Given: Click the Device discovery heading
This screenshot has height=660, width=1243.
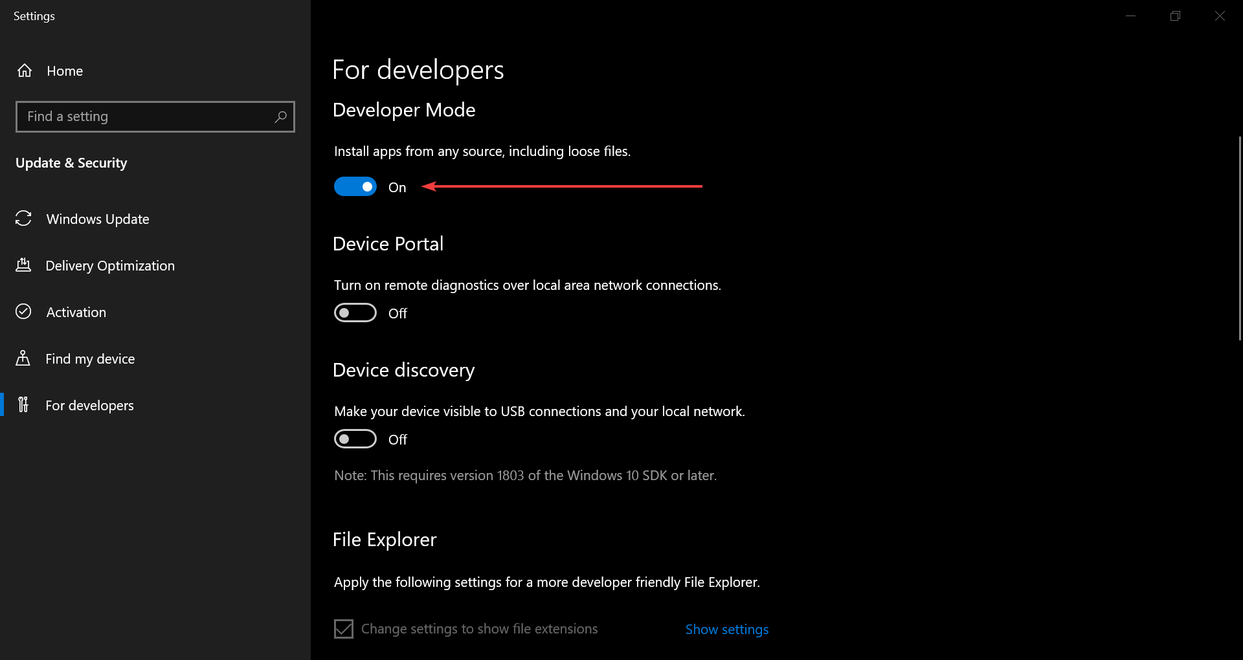Looking at the screenshot, I should click(x=403, y=371).
